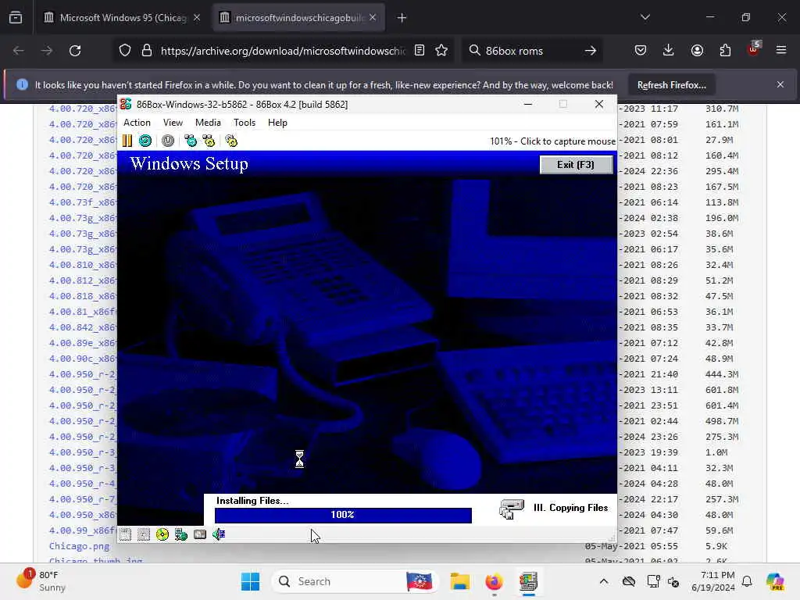Viewport: 800px width, 600px height.
Task: Open the Firefox account menu
Action: [x=697, y=51]
